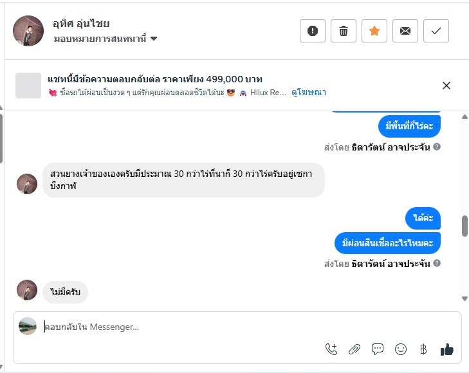This screenshot has width=469, height=373.
Task: Click the baht payment request icon
Action: pyautogui.click(x=423, y=349)
